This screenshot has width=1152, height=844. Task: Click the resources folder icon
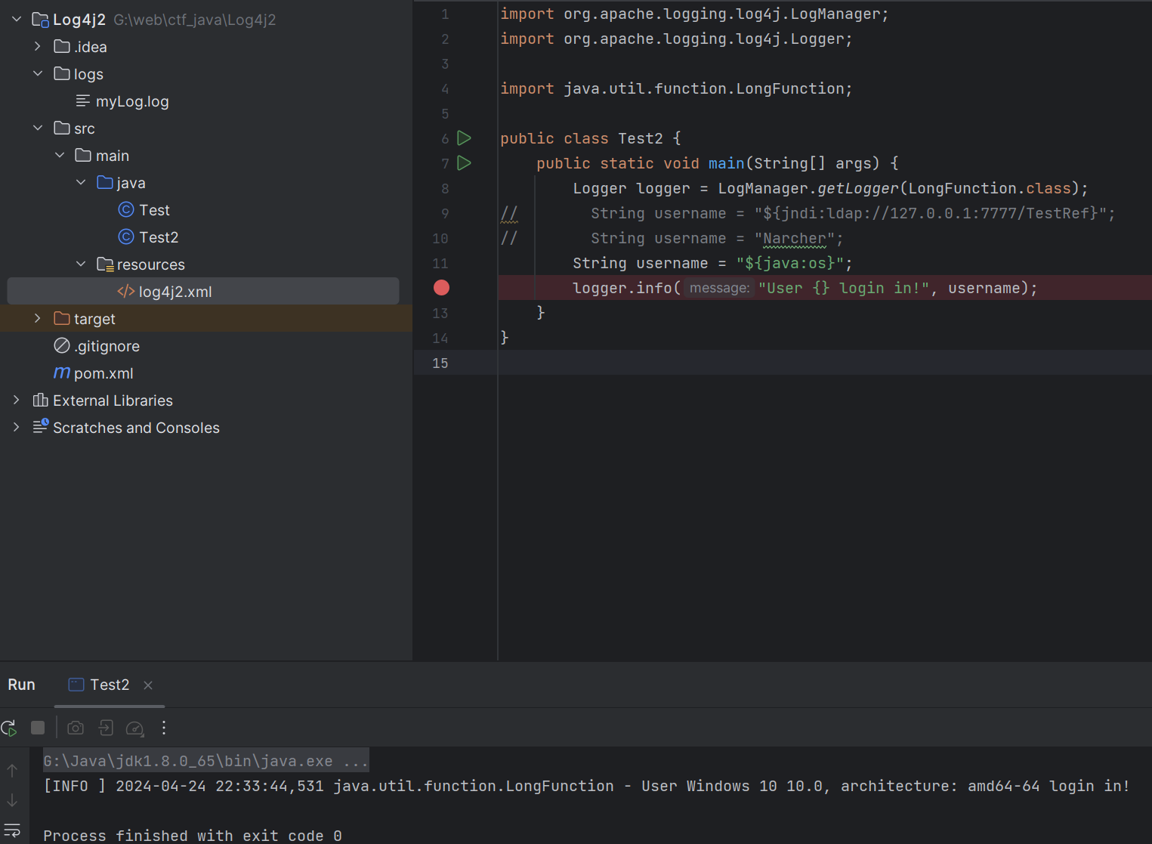105,264
